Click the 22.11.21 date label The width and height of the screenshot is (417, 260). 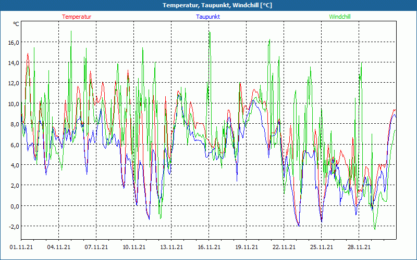(x=284, y=247)
